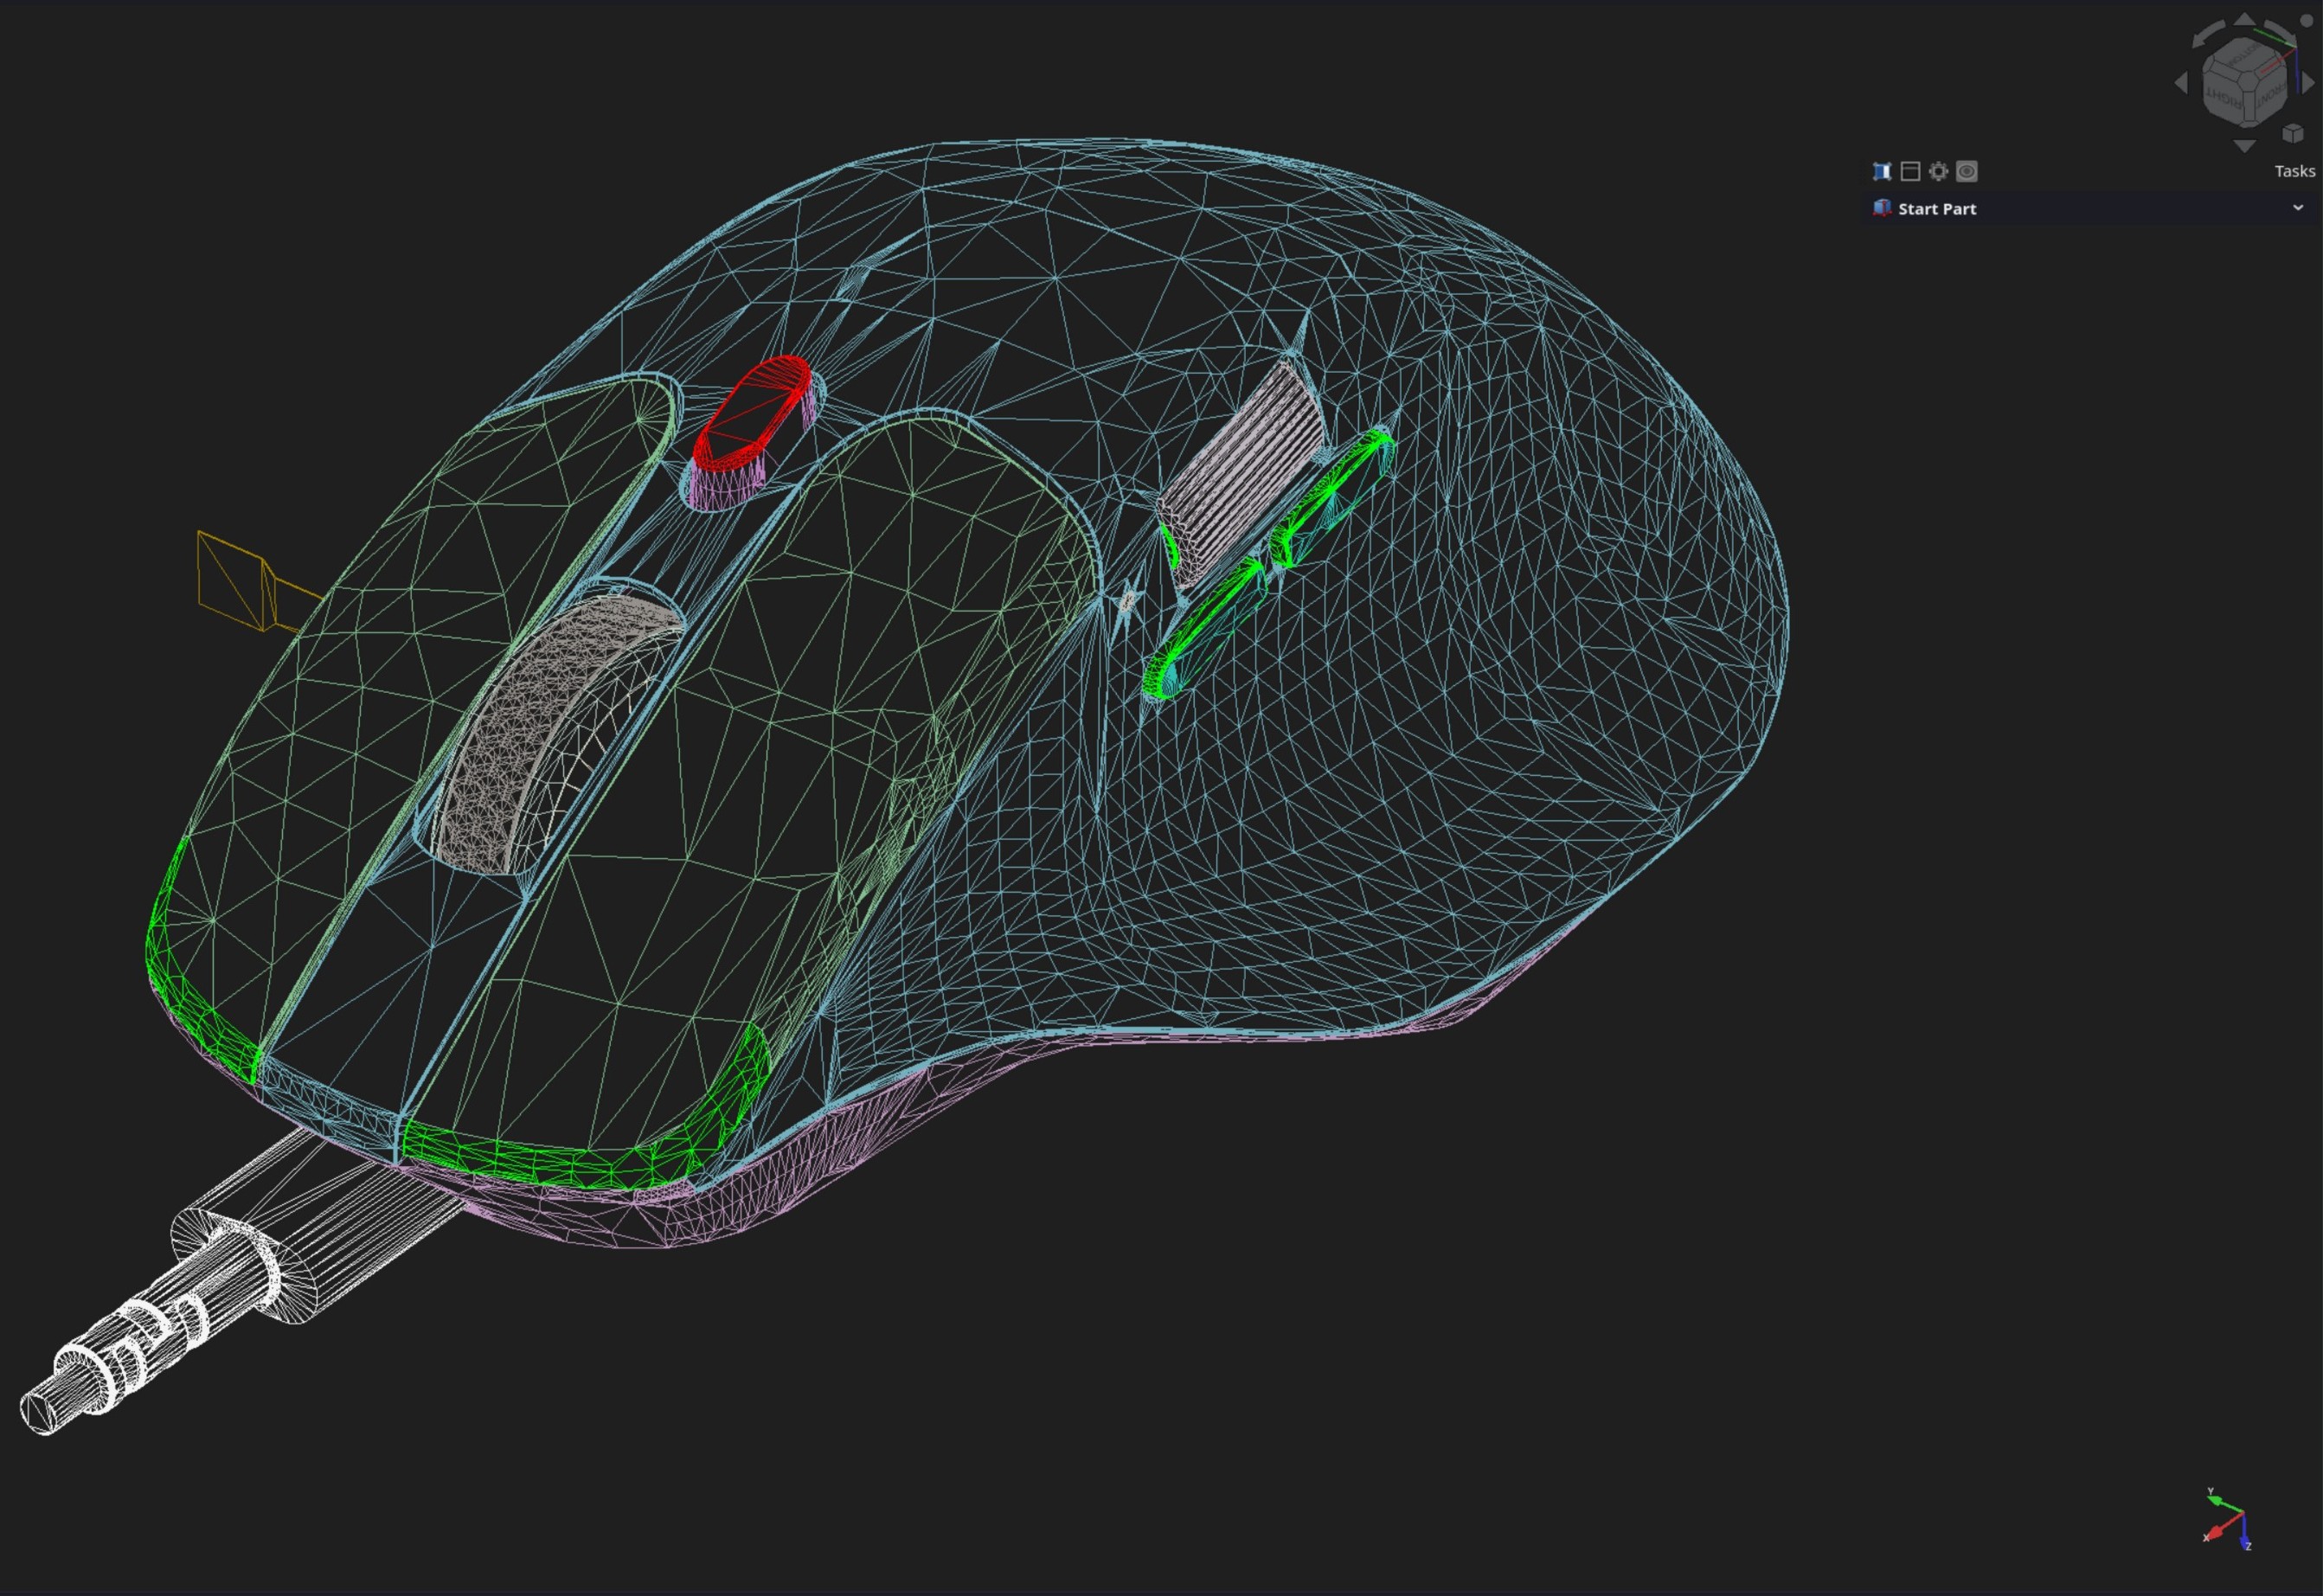The image size is (2323, 1596).
Task: Click the RIGHT face of the view cube
Action: pos(2224,99)
